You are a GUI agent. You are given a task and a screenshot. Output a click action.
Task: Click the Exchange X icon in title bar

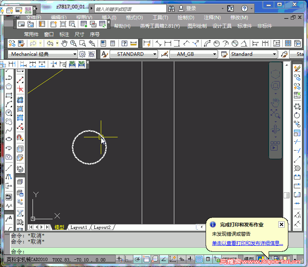click(230, 8)
